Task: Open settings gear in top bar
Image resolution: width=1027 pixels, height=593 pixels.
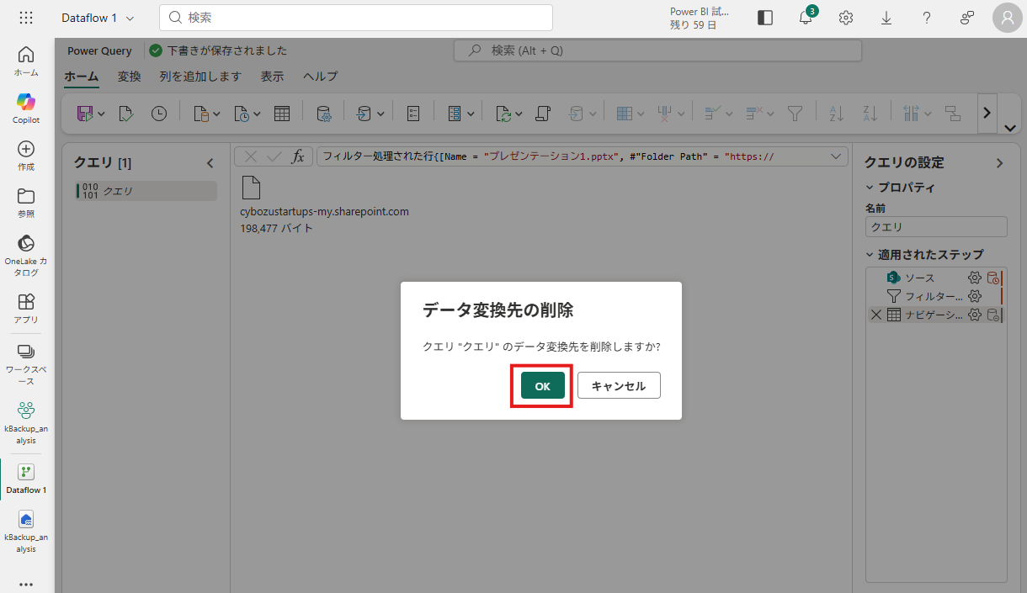Action: coord(846,18)
